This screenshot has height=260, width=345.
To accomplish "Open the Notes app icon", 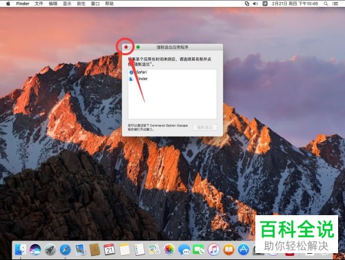I will coord(124,250).
